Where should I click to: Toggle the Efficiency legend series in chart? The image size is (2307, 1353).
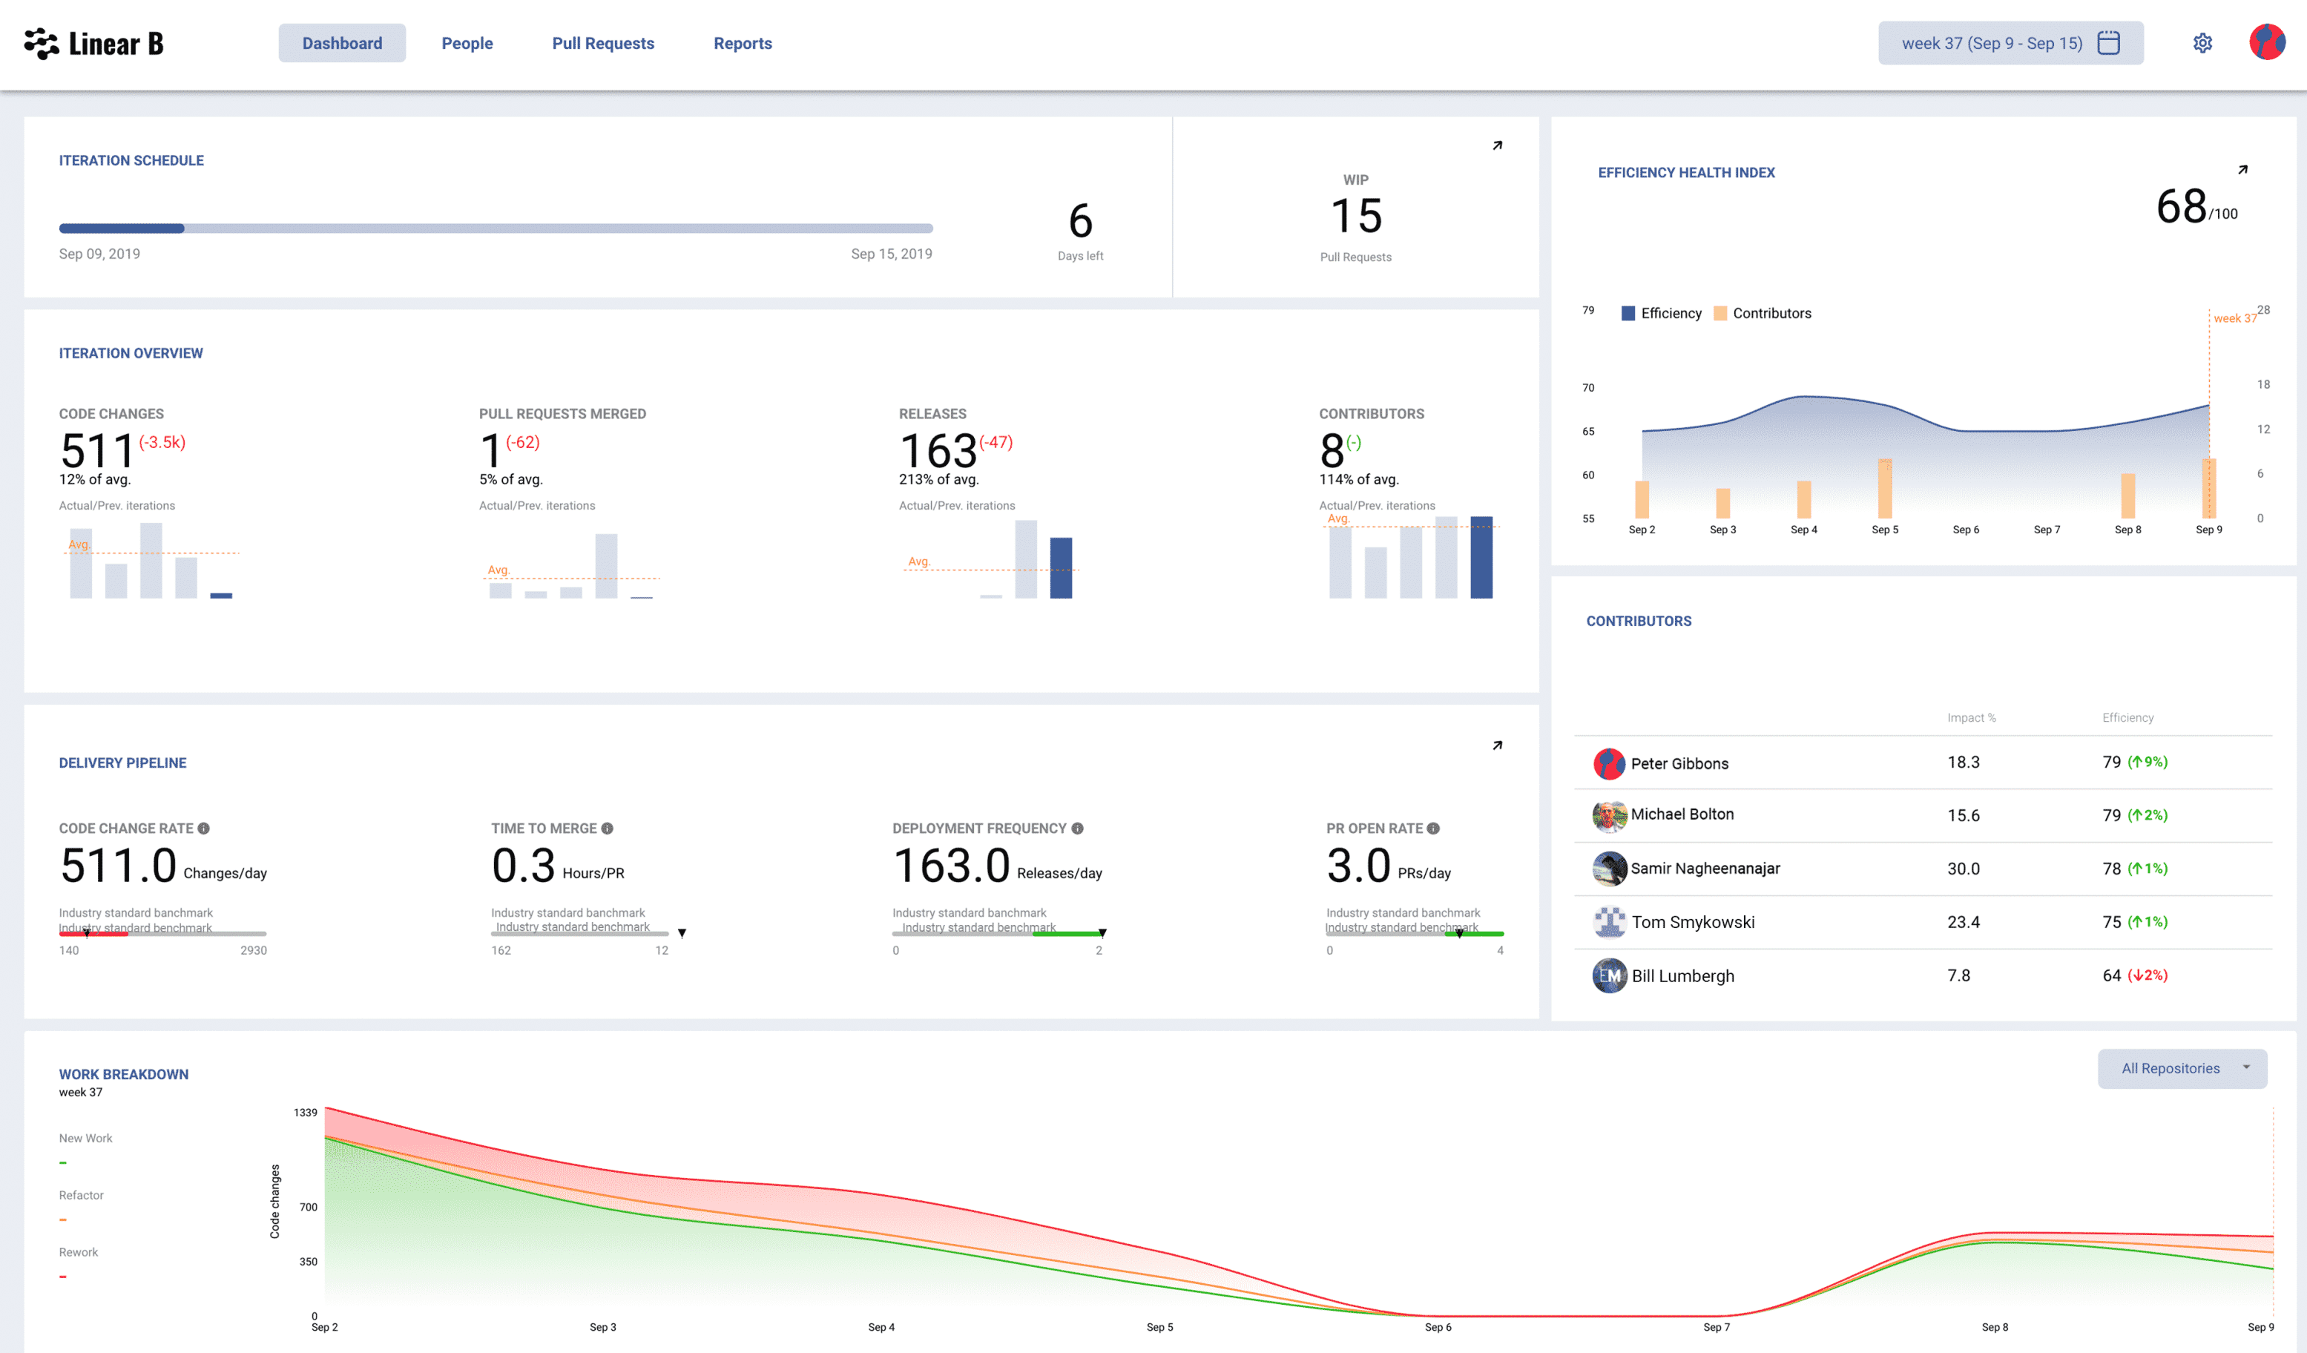[x=1661, y=313]
